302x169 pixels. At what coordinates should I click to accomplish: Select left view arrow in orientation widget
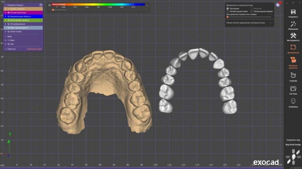click(x=288, y=157)
